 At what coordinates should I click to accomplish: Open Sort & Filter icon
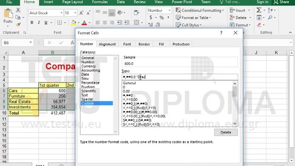[x=270, y=10]
